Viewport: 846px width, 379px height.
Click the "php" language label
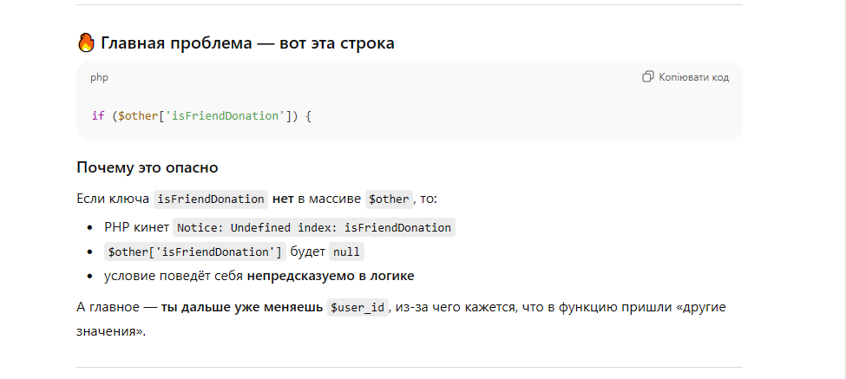[x=99, y=77]
